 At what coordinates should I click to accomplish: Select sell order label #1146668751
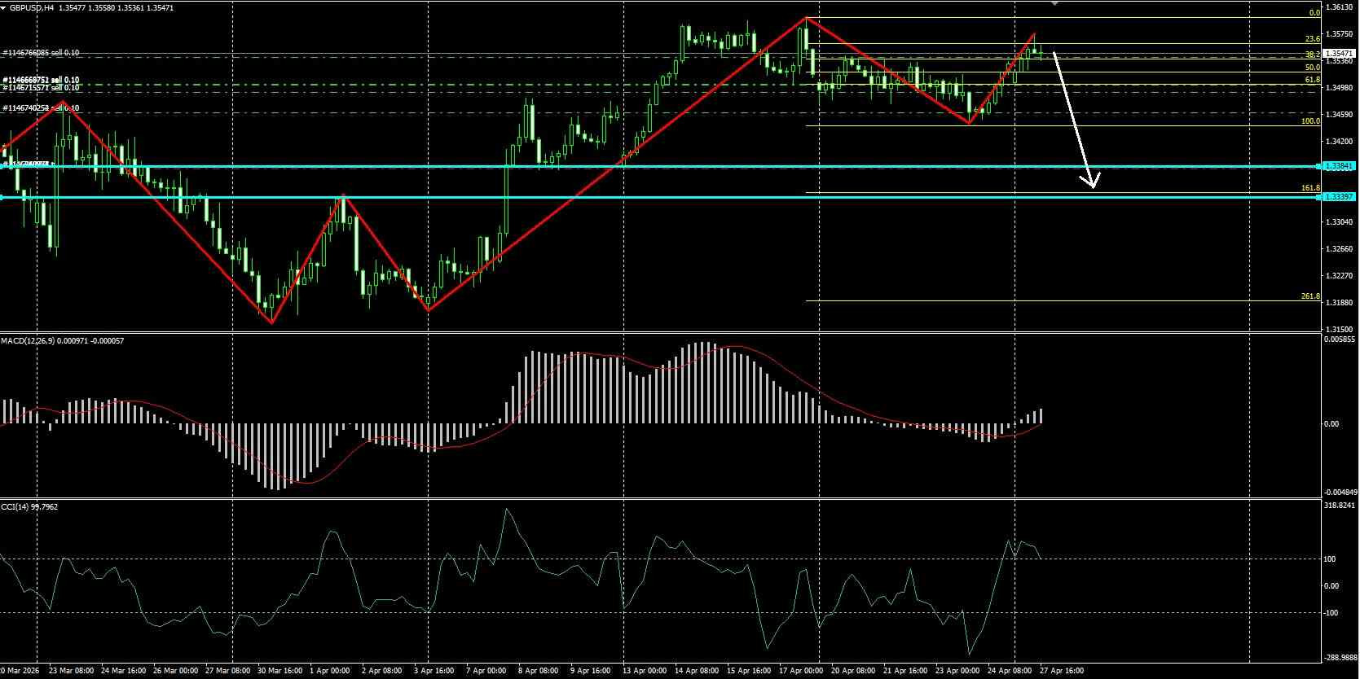tap(42, 80)
